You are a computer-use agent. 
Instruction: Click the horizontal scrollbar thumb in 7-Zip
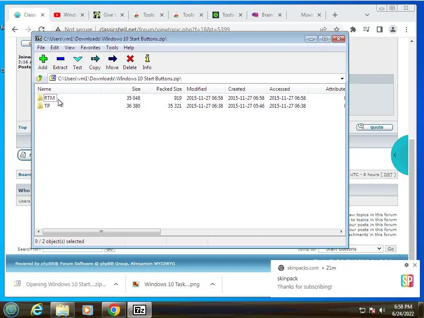[101, 231]
